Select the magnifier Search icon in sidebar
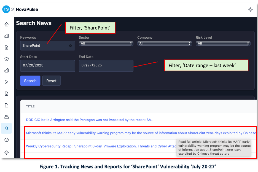This screenshot has width=258, height=172. 7,128
